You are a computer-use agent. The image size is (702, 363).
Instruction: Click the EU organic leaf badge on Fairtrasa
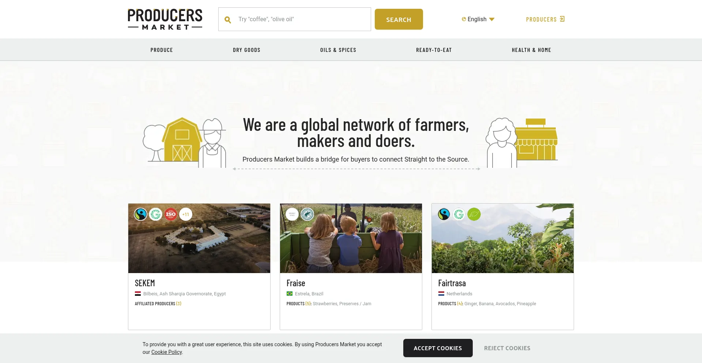(x=474, y=214)
